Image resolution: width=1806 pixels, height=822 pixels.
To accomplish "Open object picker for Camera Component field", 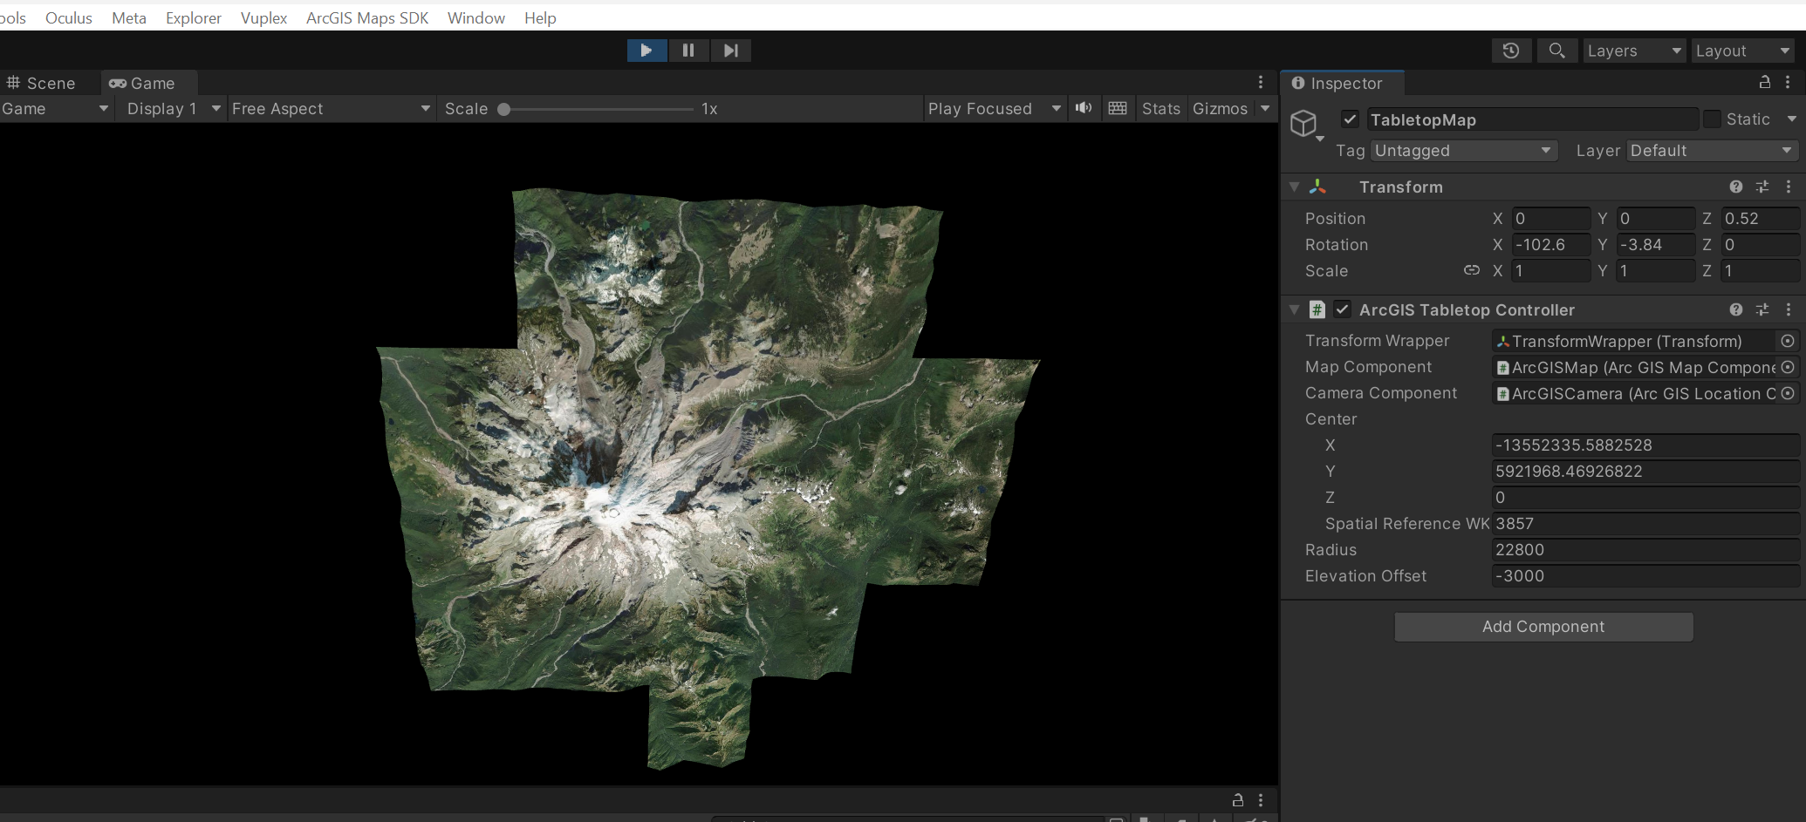I will [x=1788, y=394].
